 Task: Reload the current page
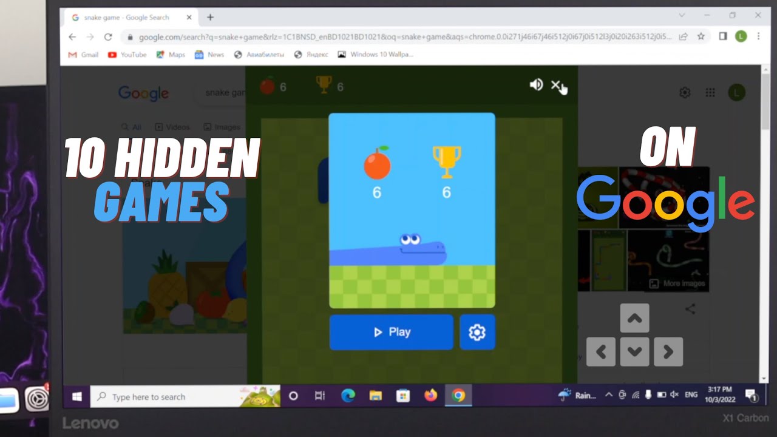pyautogui.click(x=108, y=36)
